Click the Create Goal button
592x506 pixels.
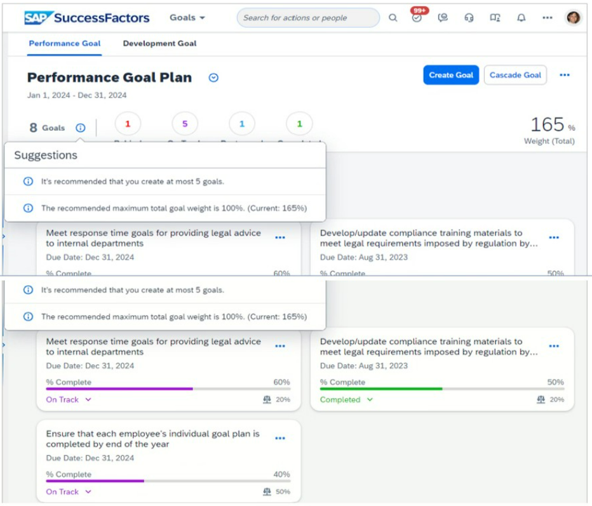click(x=450, y=75)
